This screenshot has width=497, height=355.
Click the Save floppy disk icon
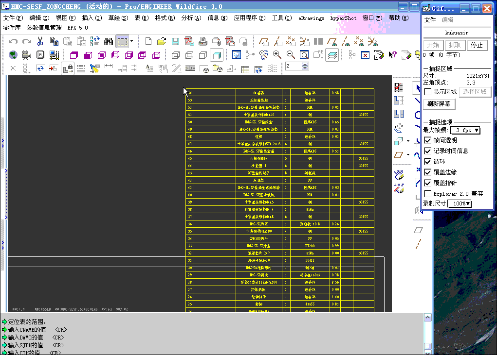[175, 41]
